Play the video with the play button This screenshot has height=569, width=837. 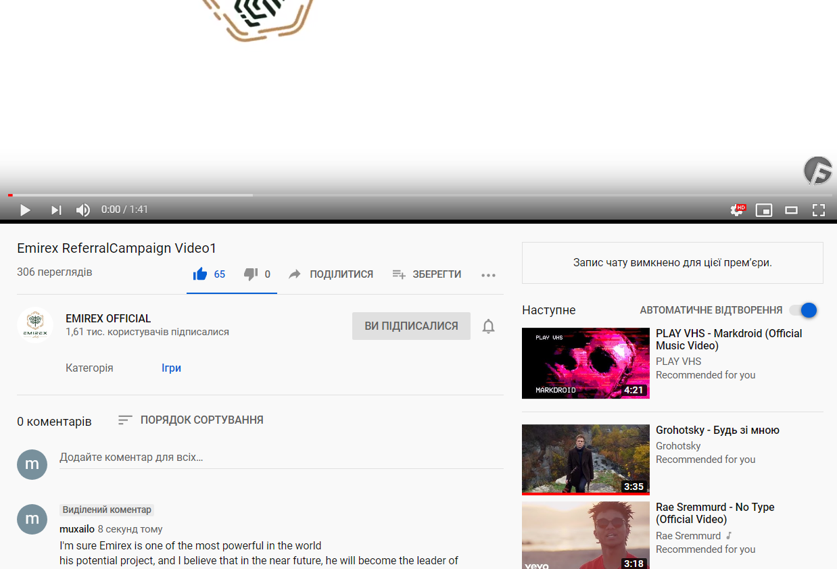25,210
